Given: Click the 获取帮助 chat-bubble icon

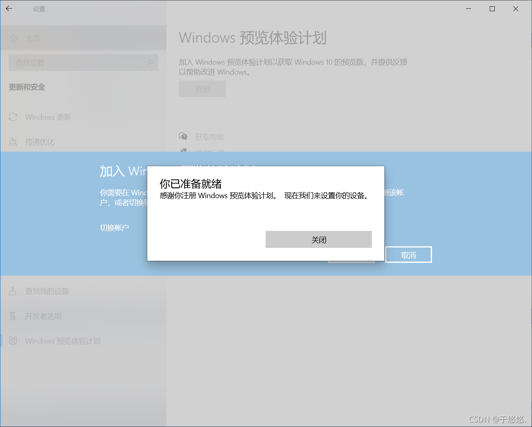Looking at the screenshot, I should 183,136.
